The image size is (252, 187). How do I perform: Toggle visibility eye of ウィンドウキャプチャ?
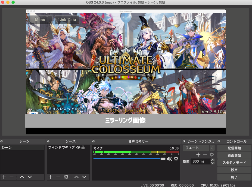(x=78, y=147)
